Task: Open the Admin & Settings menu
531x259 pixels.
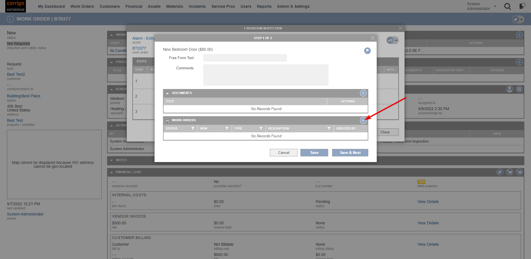Action: 293,6
